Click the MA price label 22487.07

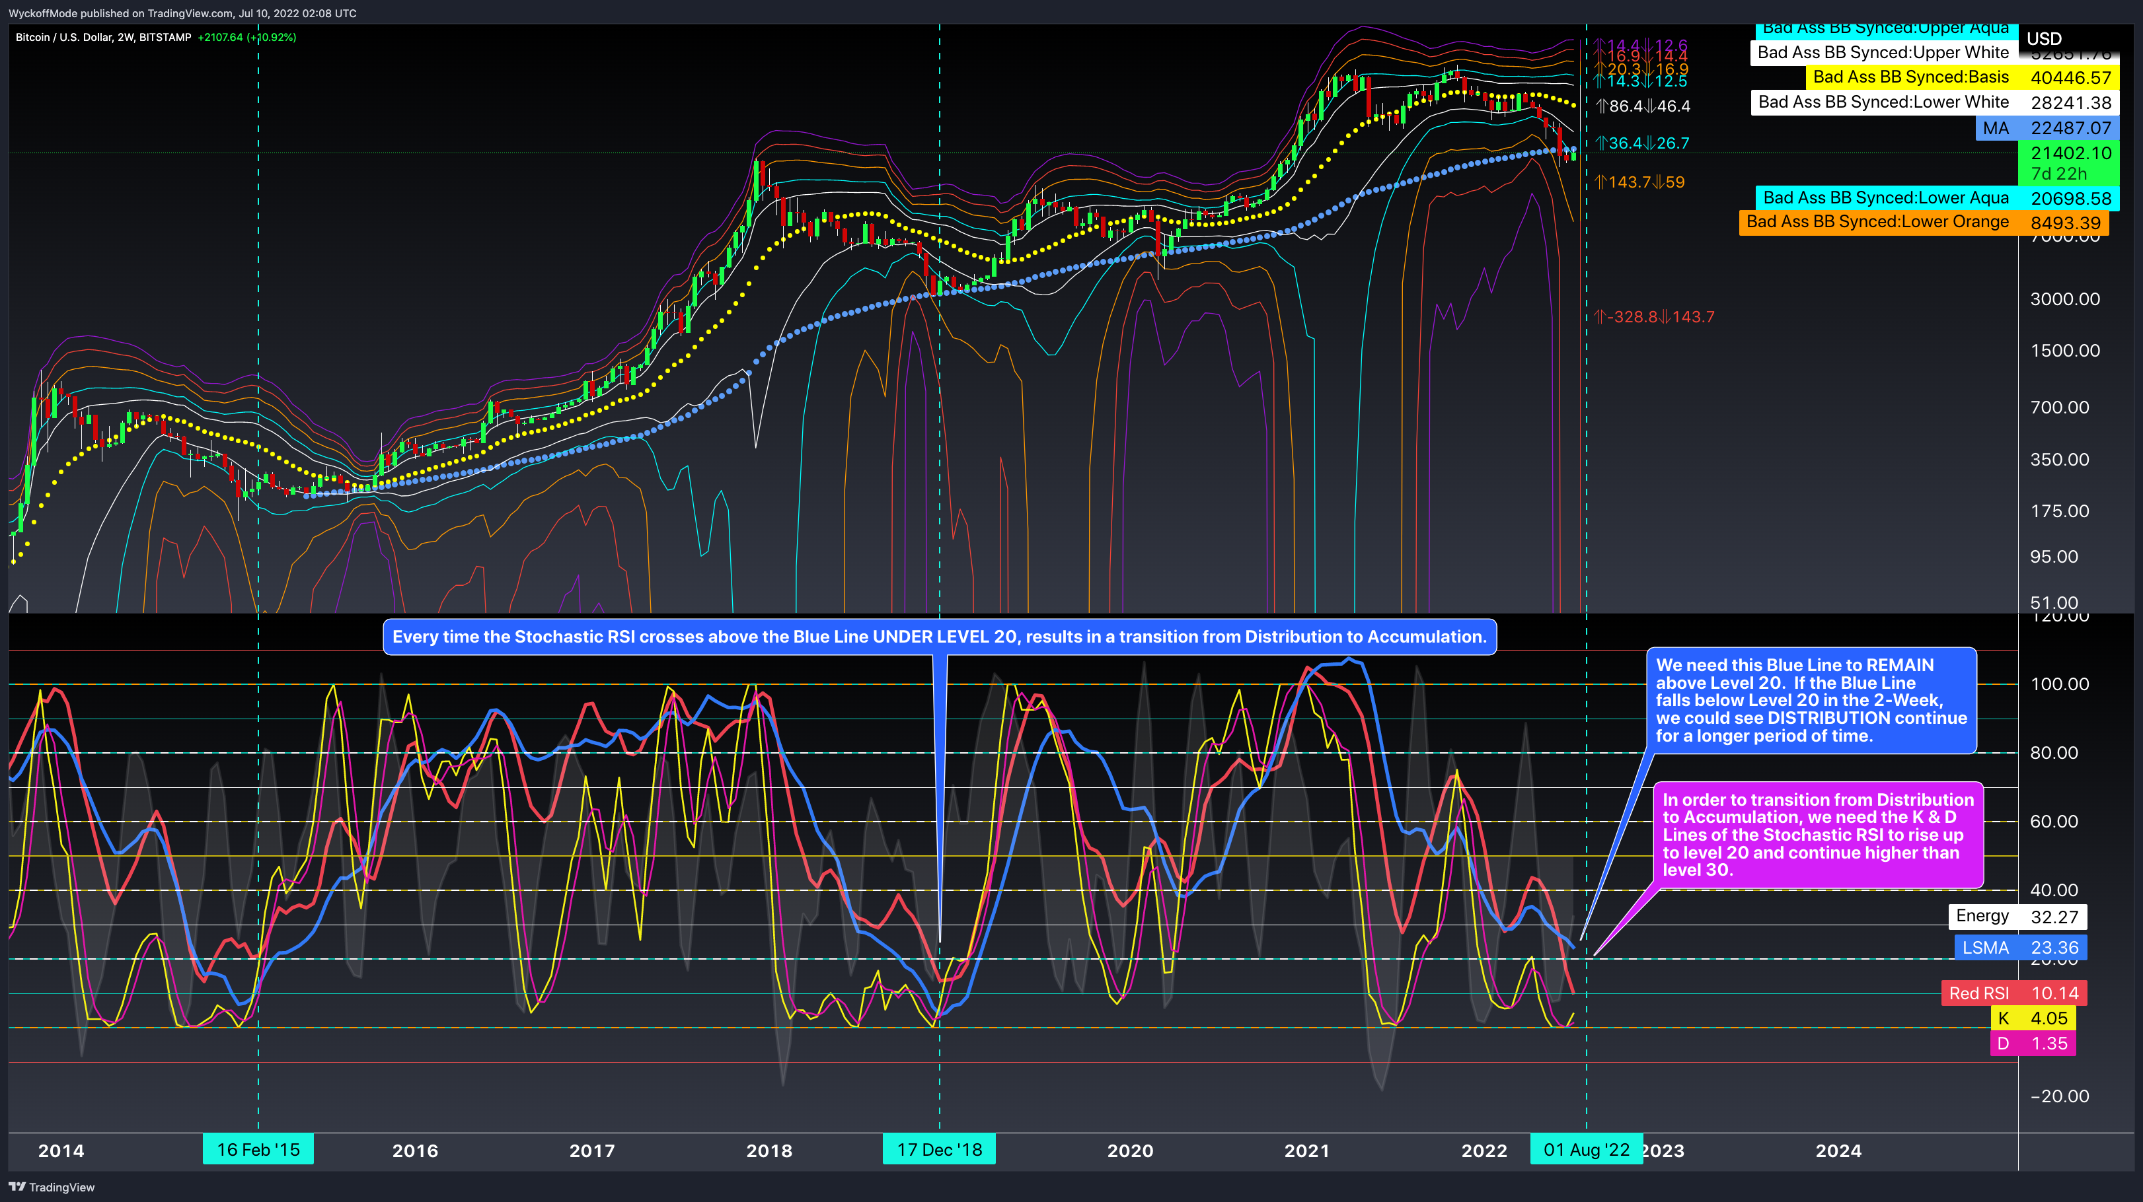coord(2047,128)
